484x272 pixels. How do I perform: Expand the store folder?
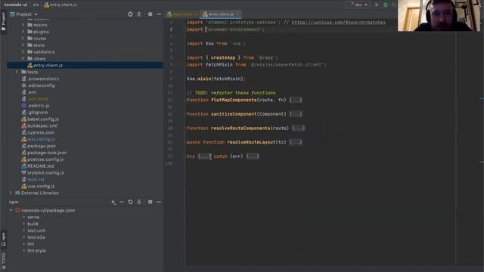[23, 45]
